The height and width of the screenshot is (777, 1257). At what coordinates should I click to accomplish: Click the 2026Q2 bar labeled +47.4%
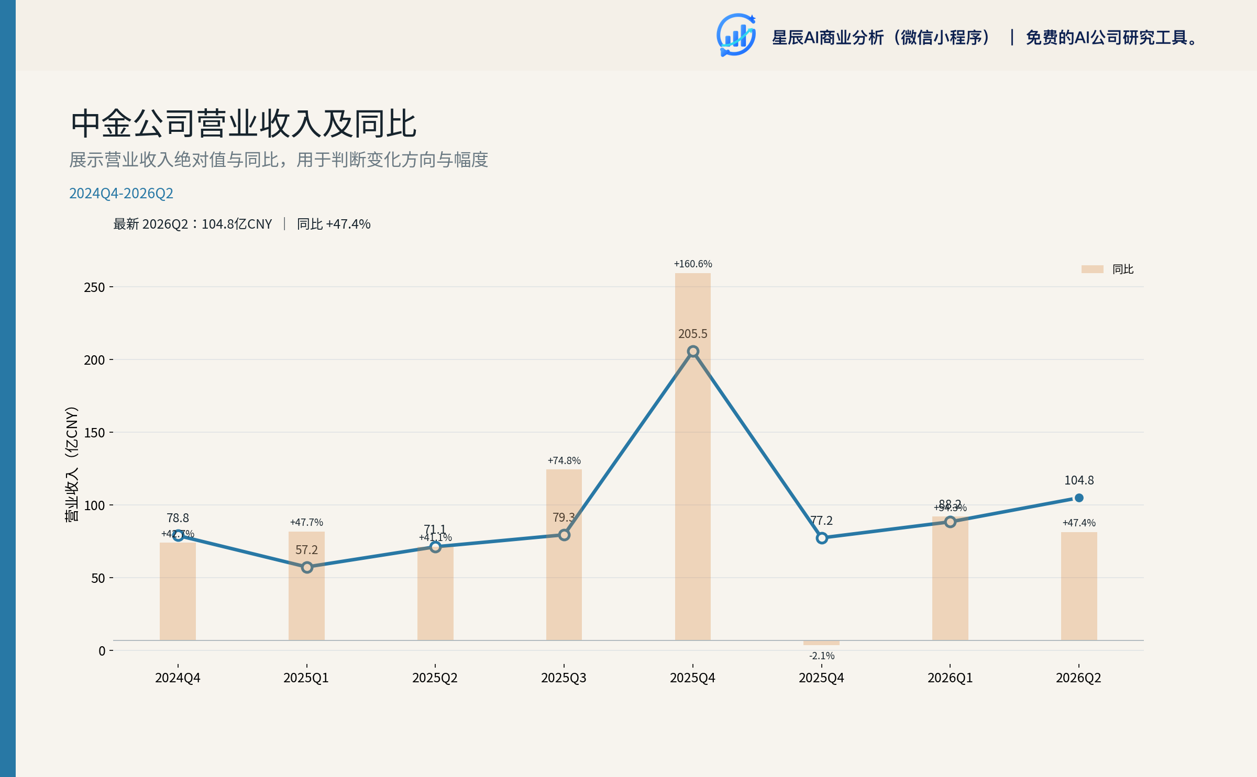click(1079, 586)
